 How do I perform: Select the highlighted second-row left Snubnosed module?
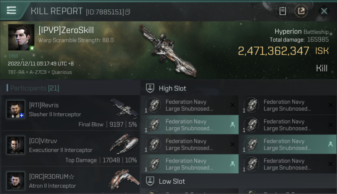click(190, 125)
